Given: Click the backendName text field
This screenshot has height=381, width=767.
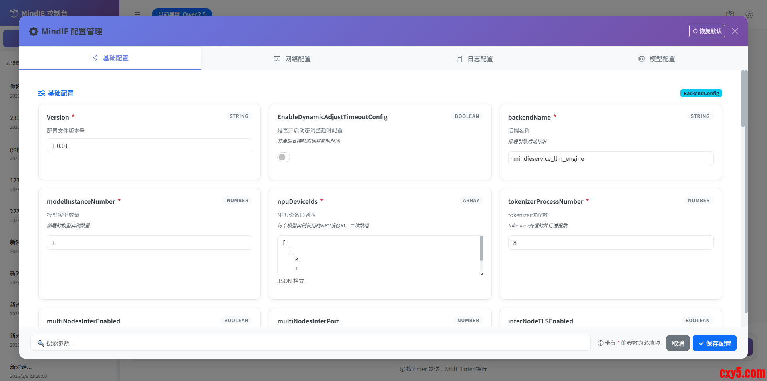Looking at the screenshot, I should 610,158.
